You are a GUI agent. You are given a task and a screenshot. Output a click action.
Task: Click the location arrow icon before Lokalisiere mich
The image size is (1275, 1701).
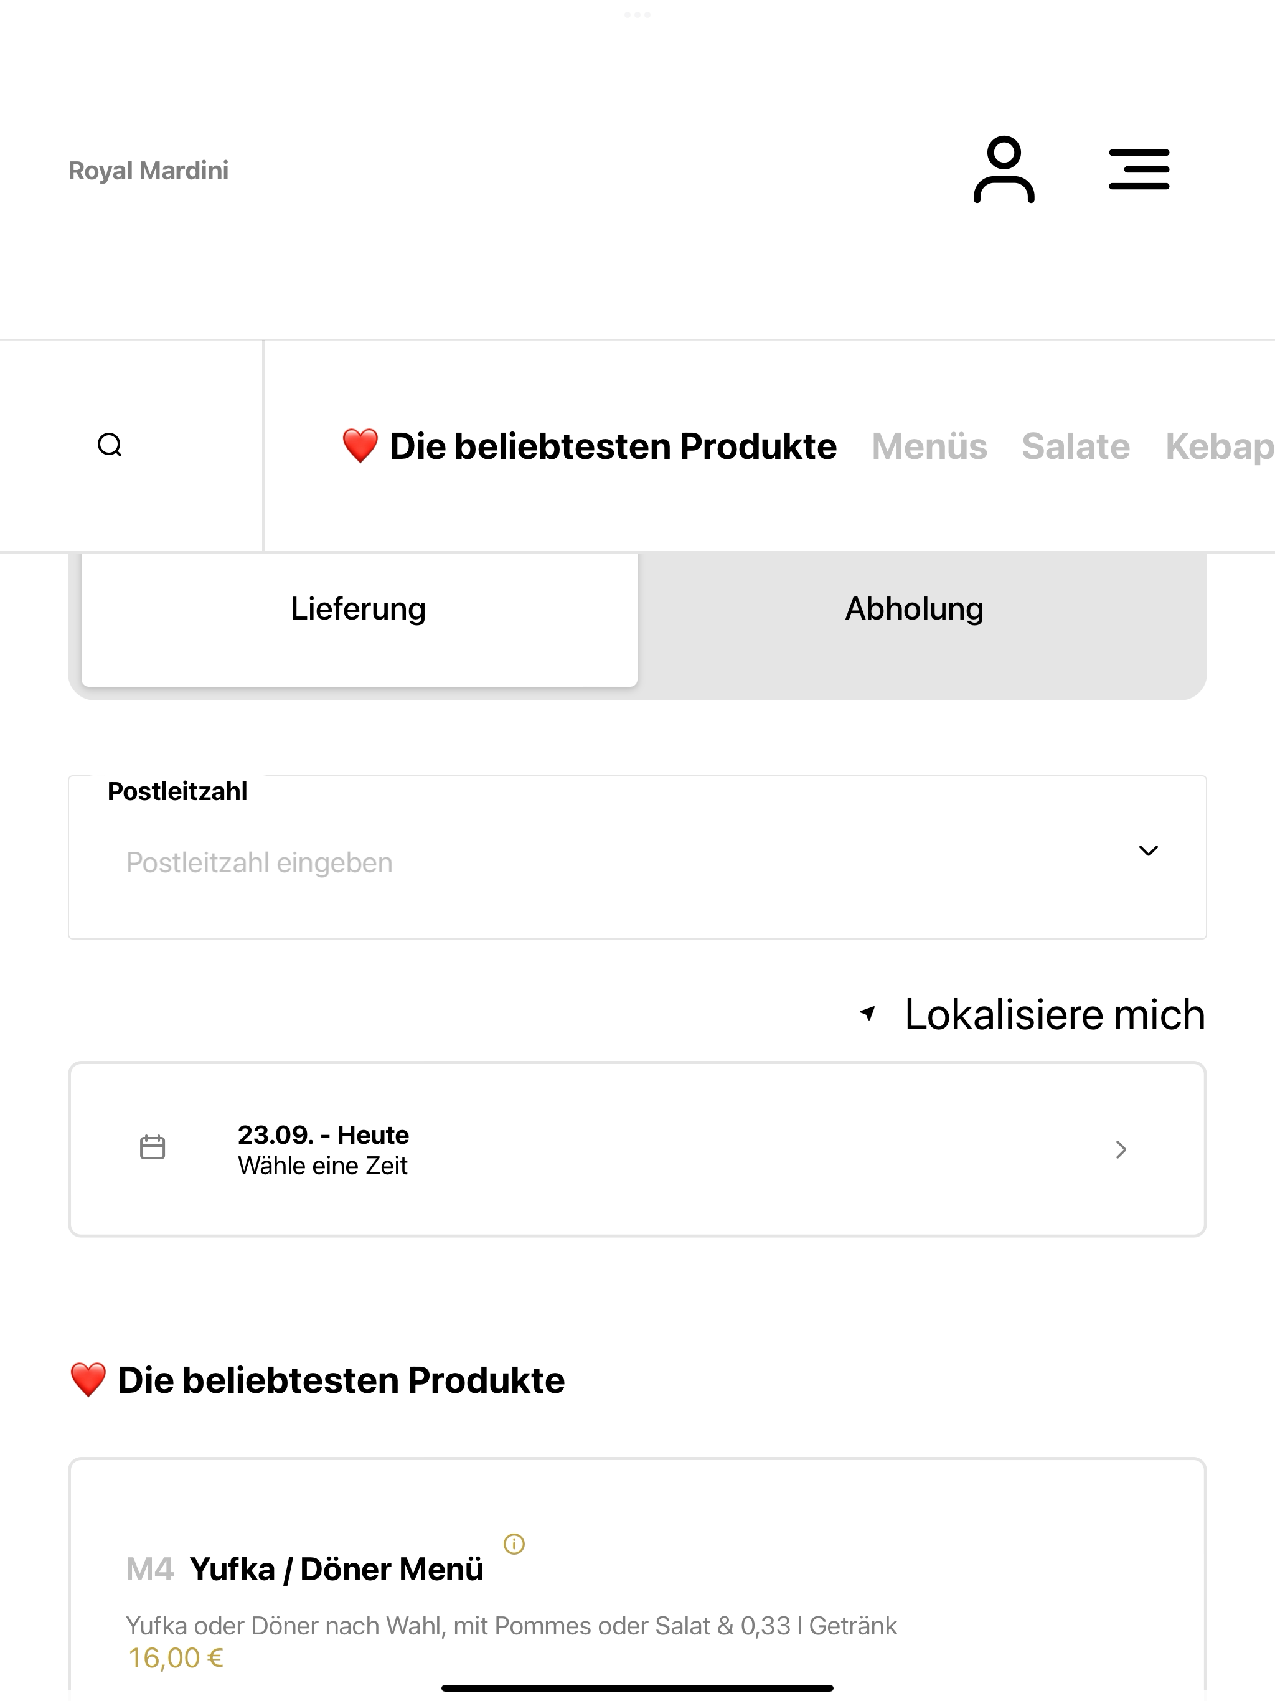pos(867,1014)
